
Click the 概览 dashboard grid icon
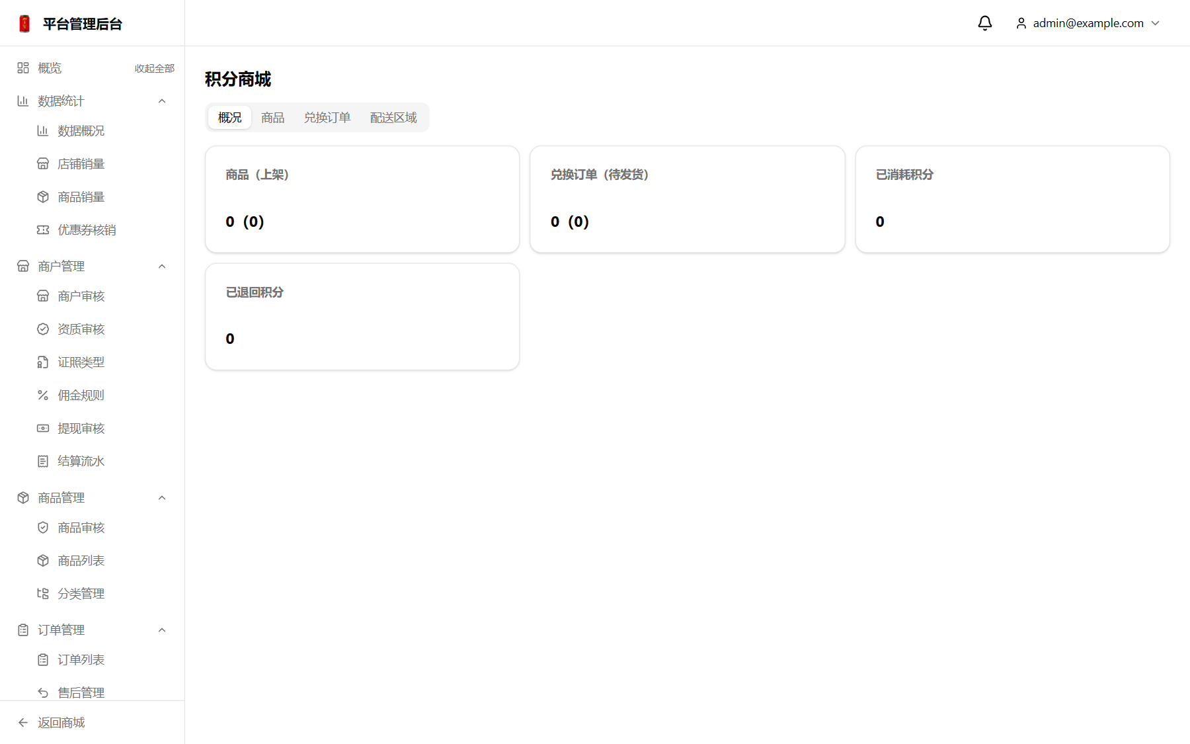point(23,67)
